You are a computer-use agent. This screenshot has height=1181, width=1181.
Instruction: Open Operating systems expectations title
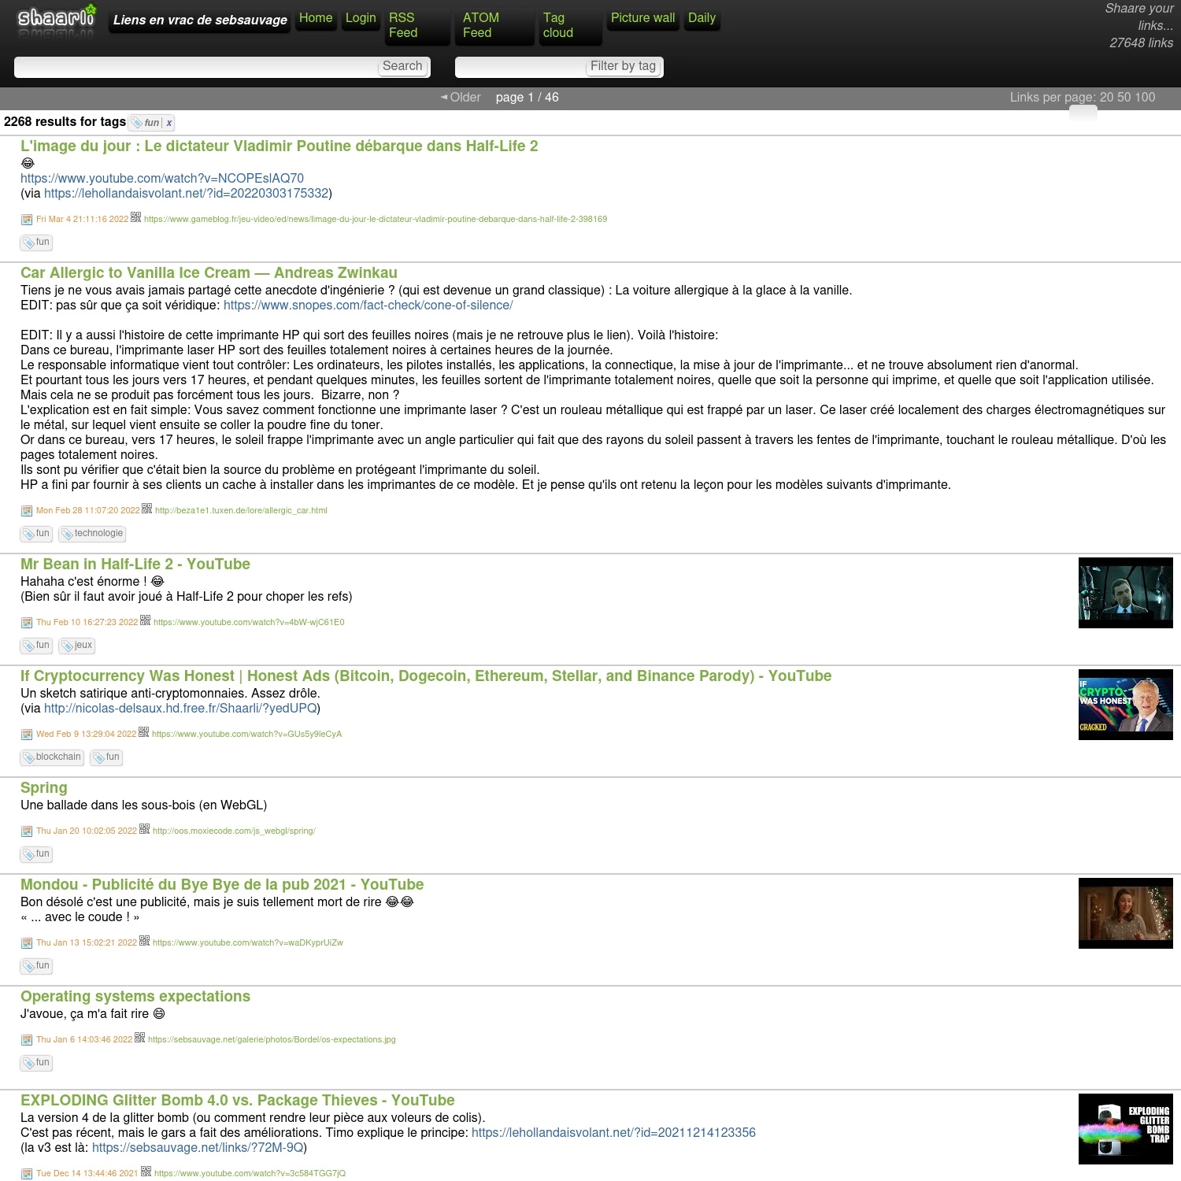point(135,997)
